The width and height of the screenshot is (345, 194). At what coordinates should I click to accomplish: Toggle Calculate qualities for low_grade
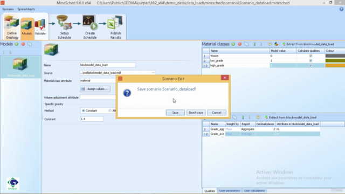point(310,61)
